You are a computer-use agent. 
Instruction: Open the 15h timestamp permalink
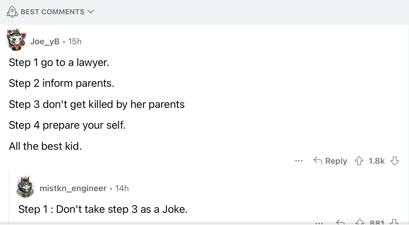click(x=75, y=41)
